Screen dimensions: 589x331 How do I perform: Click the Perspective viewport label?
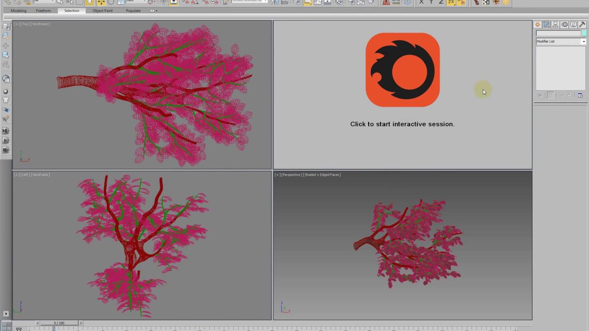point(291,175)
